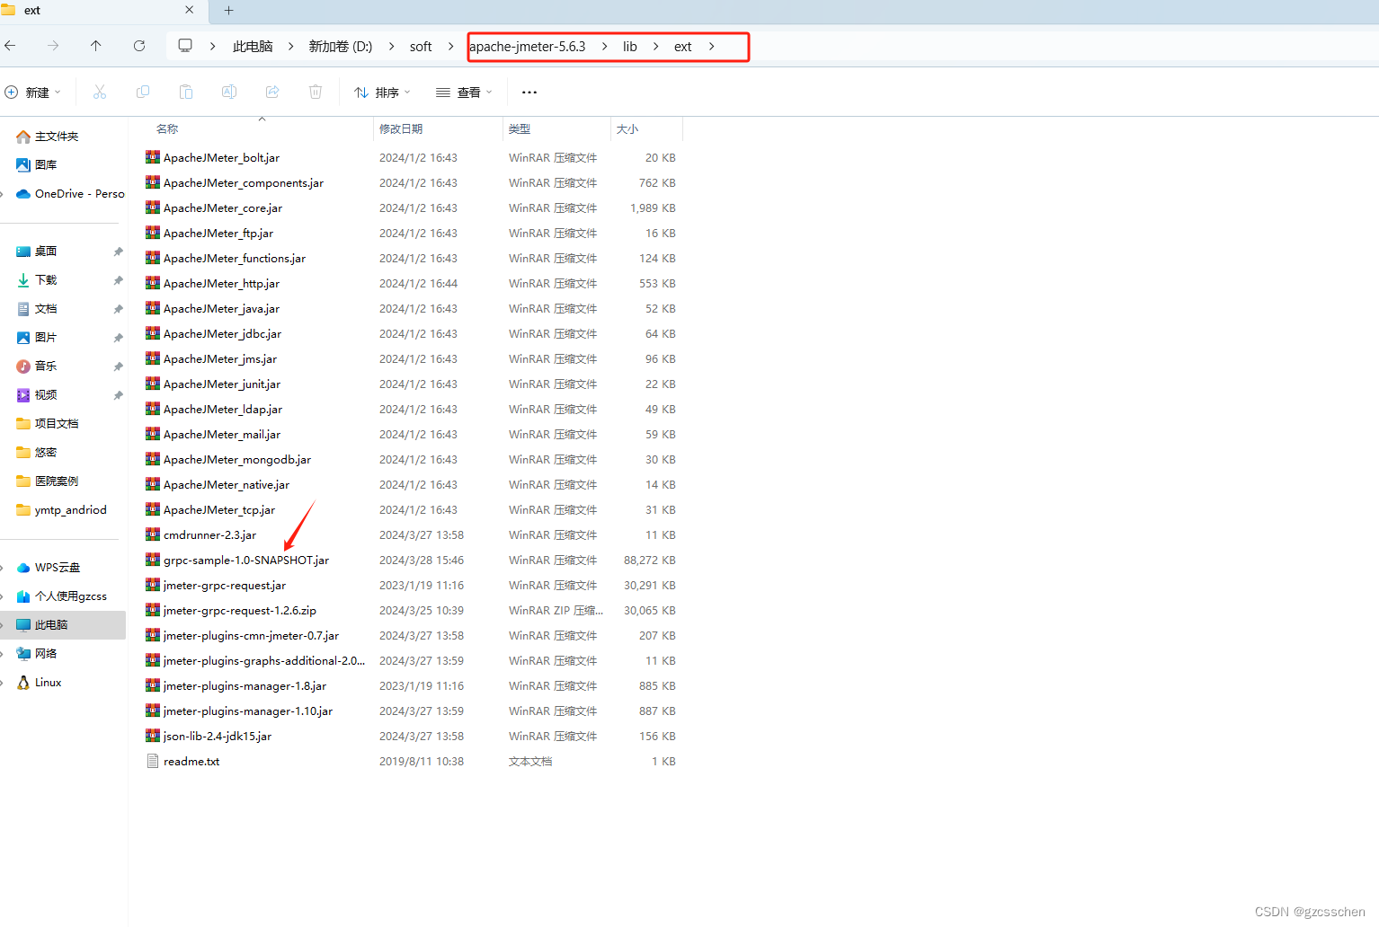Select lib in the breadcrumb
Screen dimensions: 1379x927
[630, 47]
